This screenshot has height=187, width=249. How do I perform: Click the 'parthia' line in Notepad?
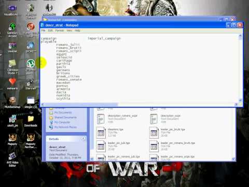click(63, 64)
